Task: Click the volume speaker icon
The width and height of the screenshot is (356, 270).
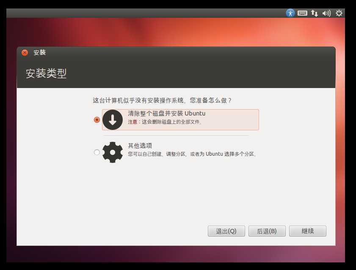Action: coord(326,13)
